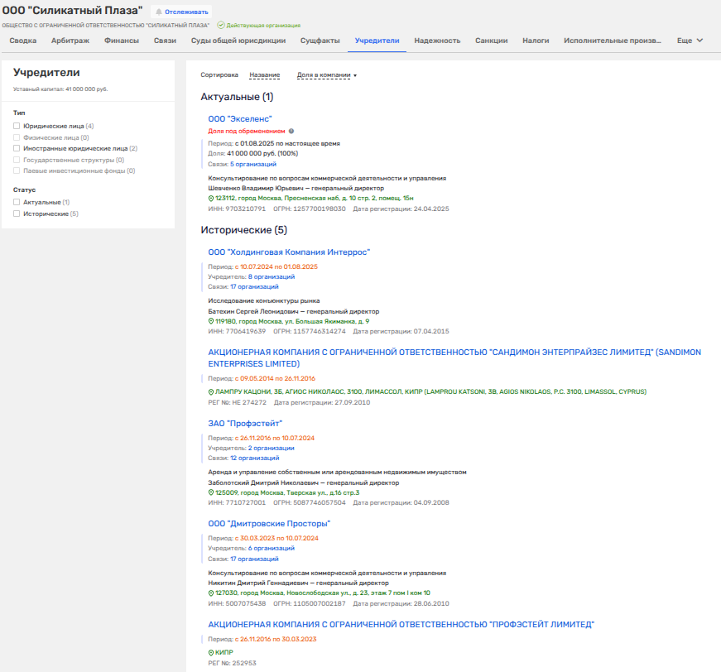The height and width of the screenshot is (672, 721).
Task: Expand the Еще tabs dropdown
Action: coord(690,41)
